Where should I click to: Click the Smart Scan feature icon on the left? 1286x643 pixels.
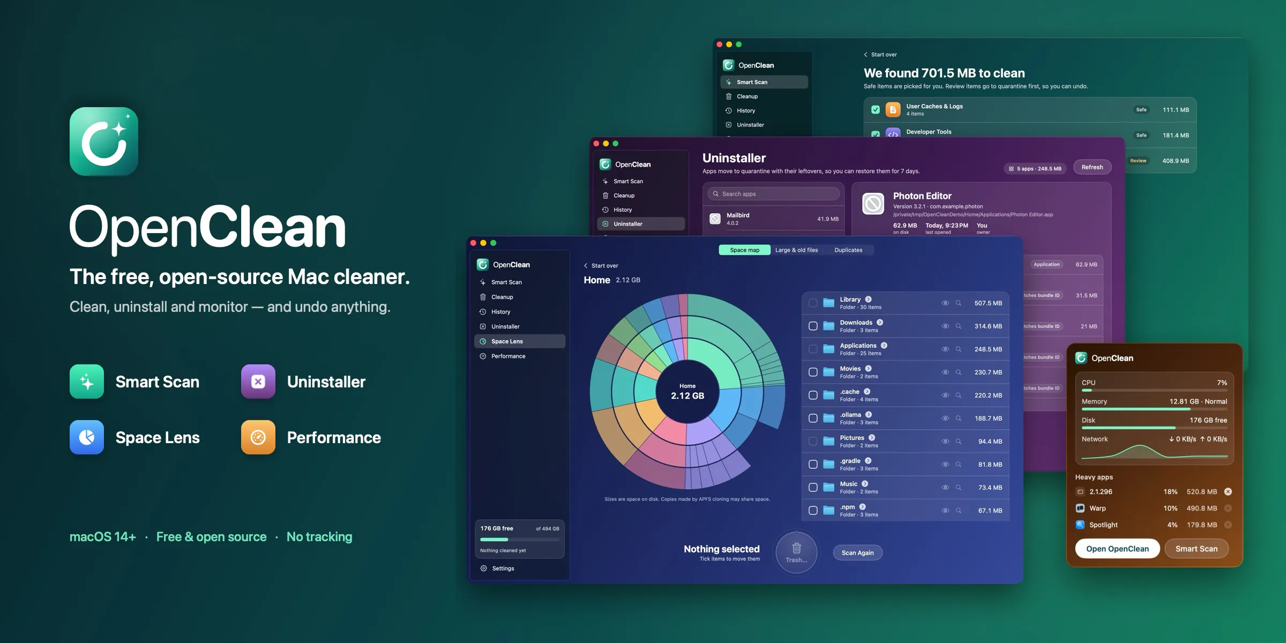pyautogui.click(x=87, y=382)
